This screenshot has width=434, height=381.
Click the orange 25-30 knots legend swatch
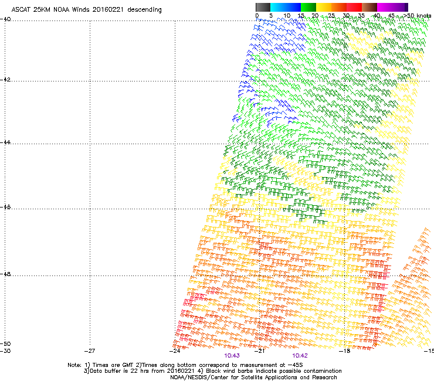tap(339, 7)
